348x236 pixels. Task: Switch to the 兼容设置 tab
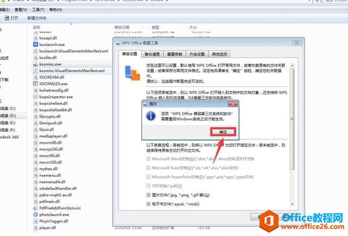point(129,54)
